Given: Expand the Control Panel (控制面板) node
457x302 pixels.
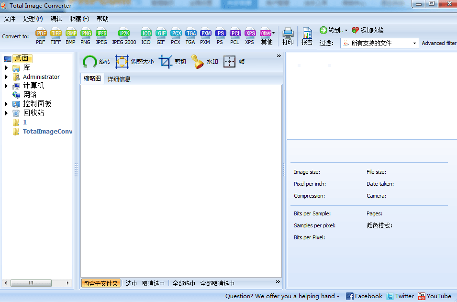Looking at the screenshot, I should pos(6,104).
